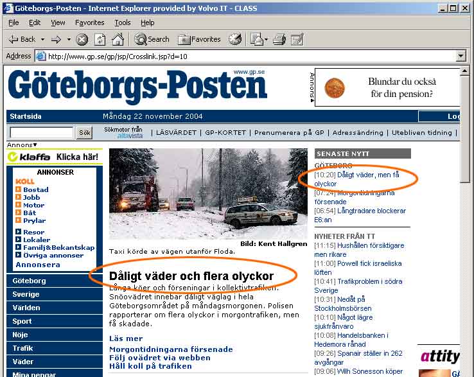This screenshot has height=377, width=474.
Task: Open the Lokaler ads link
Action: tap(37, 240)
